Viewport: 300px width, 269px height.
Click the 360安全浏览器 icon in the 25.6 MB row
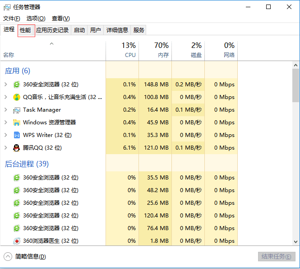[x=17, y=203]
